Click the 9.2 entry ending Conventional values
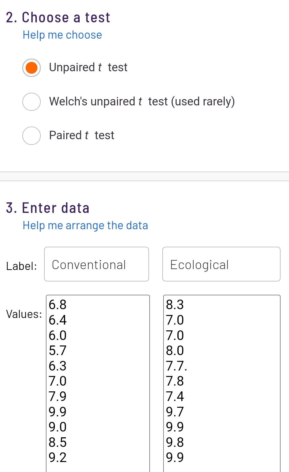The width and height of the screenshot is (289, 472). point(58,458)
